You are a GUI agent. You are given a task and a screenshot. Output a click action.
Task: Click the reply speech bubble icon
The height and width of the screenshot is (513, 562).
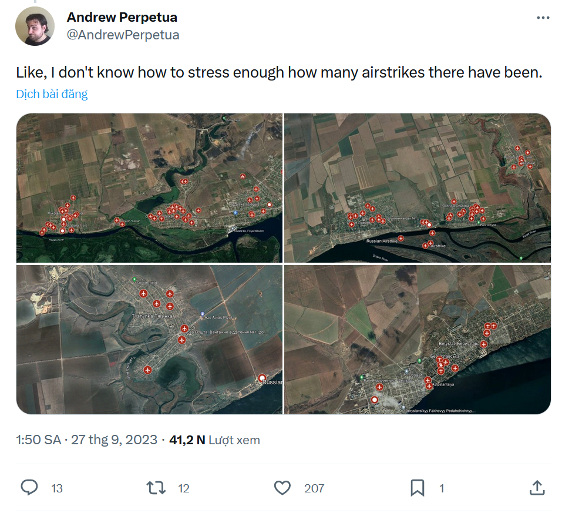(x=29, y=488)
